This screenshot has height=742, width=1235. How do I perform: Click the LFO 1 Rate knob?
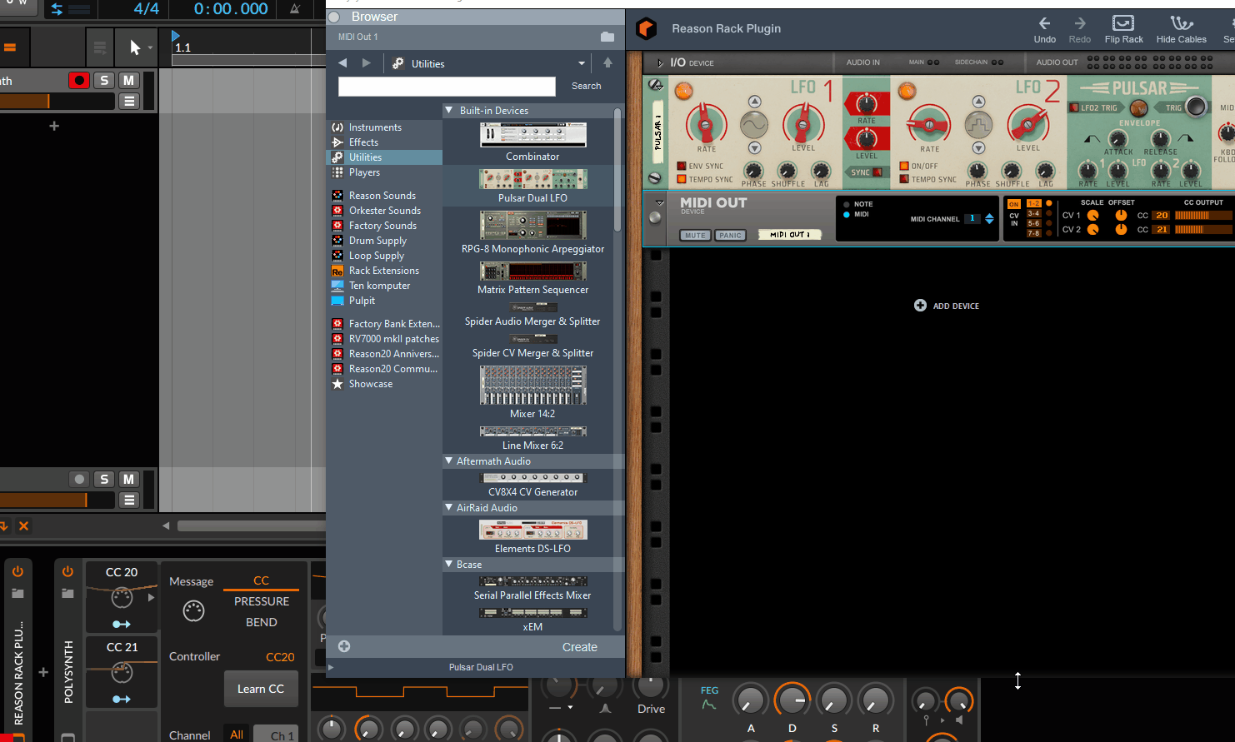click(x=706, y=125)
